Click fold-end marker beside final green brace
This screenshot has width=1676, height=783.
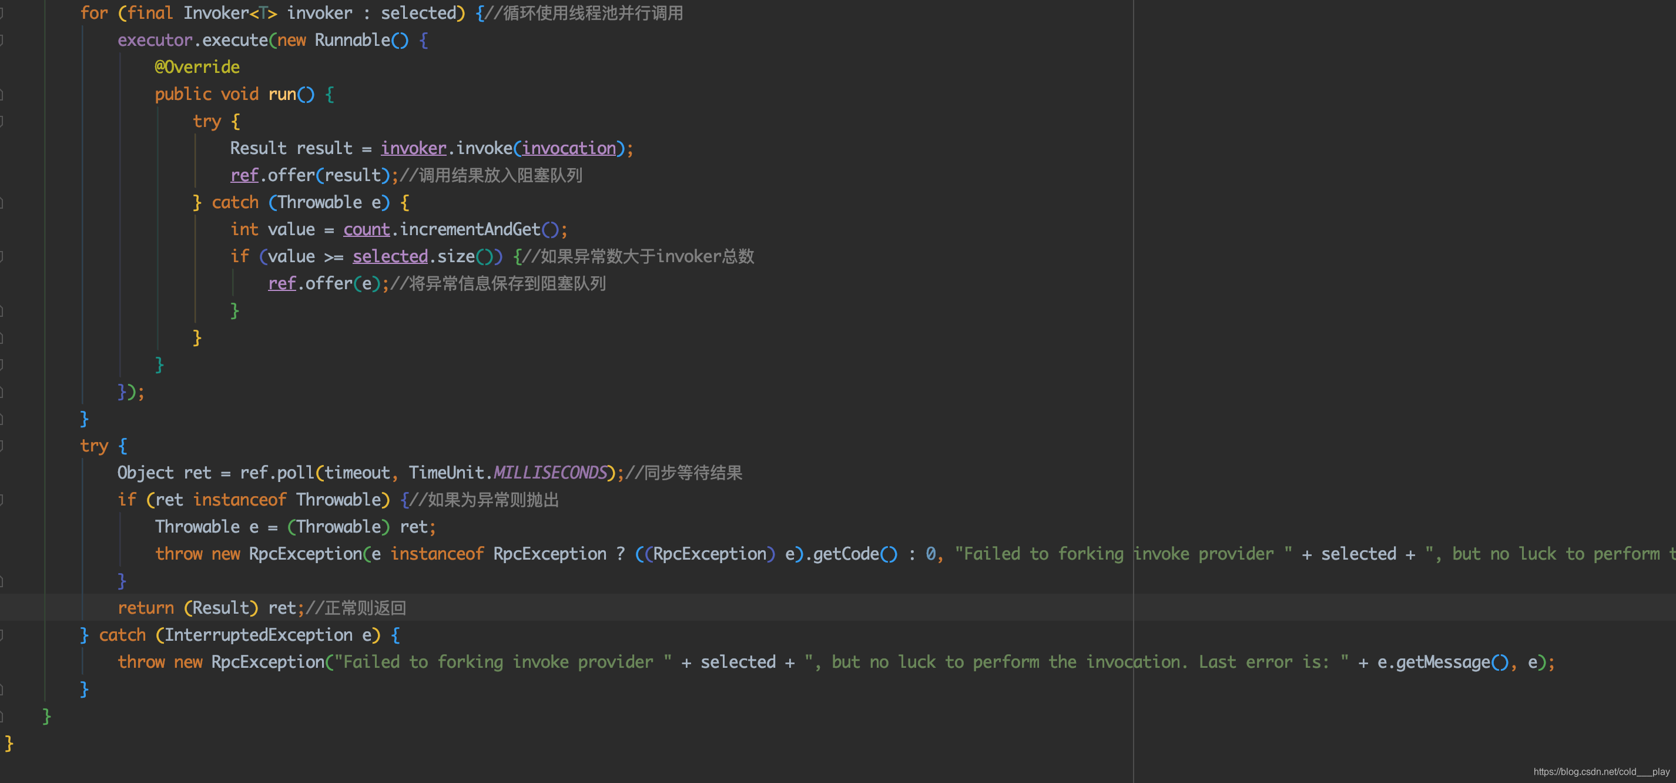(x=2, y=716)
